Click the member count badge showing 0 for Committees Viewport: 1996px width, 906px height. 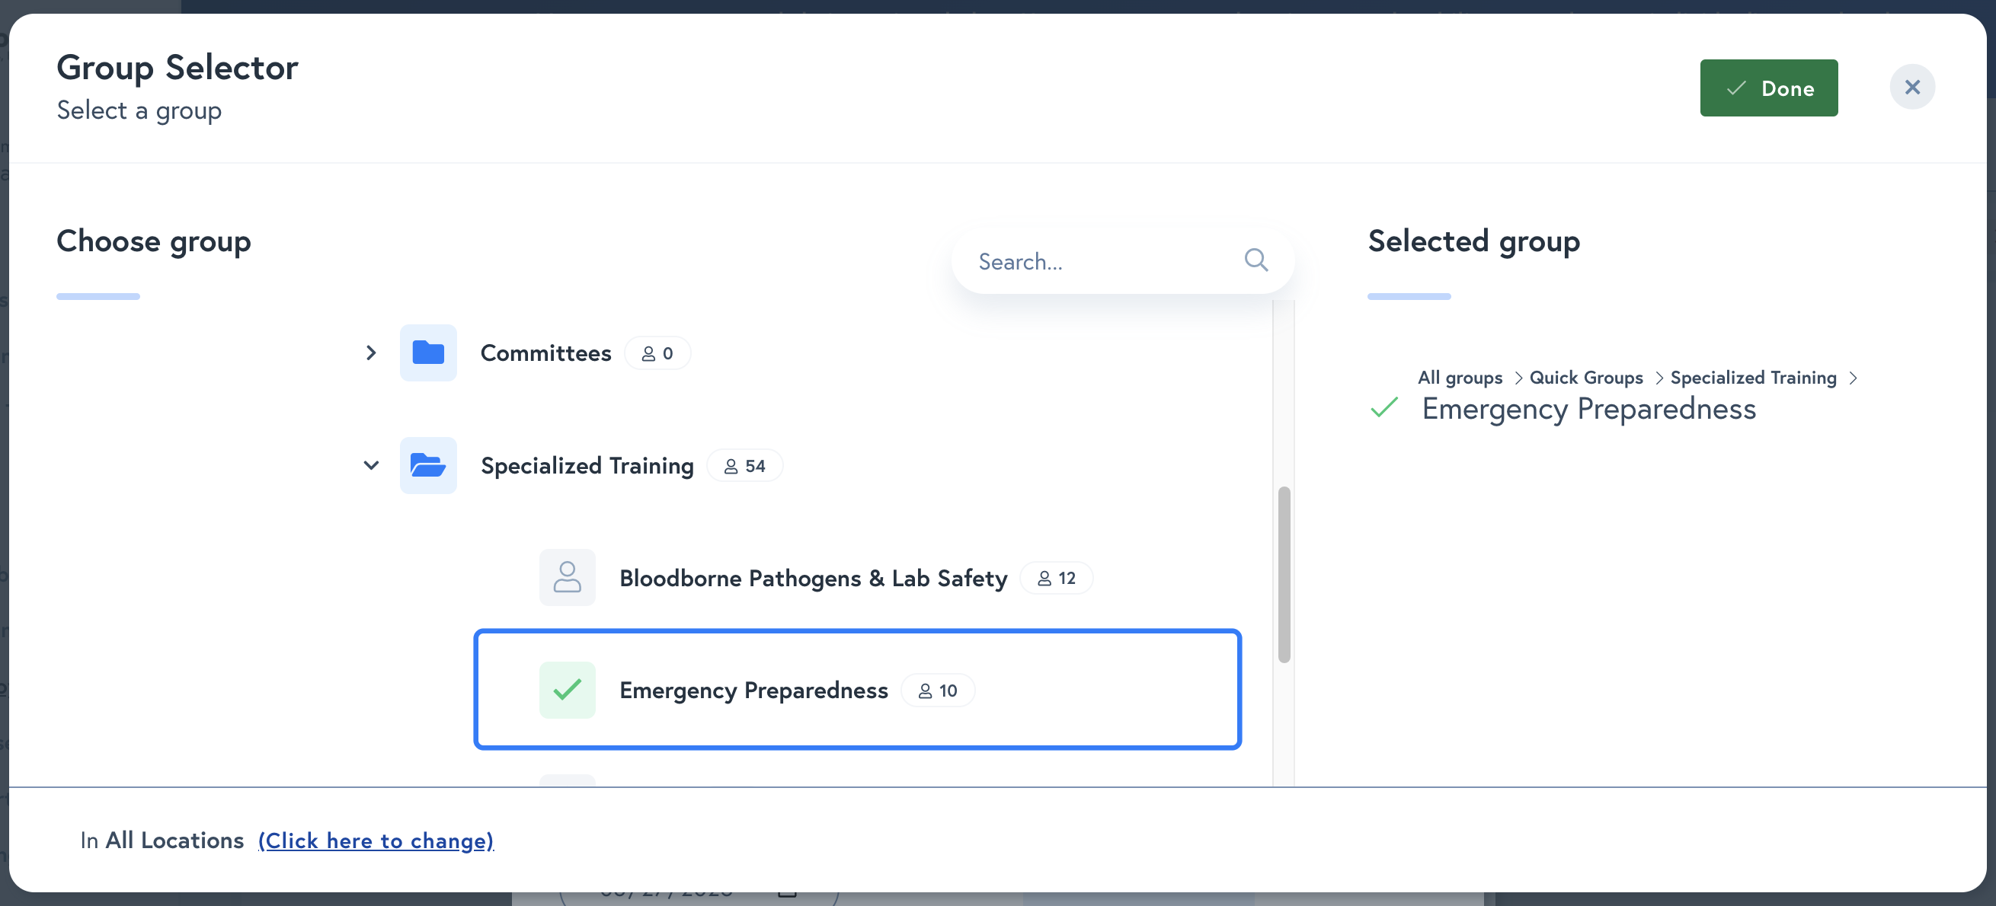[x=657, y=353]
